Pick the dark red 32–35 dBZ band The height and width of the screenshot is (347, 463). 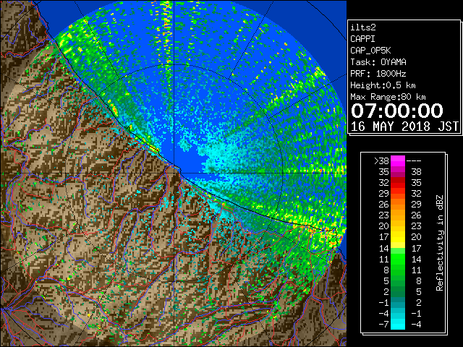pyautogui.click(x=398, y=182)
